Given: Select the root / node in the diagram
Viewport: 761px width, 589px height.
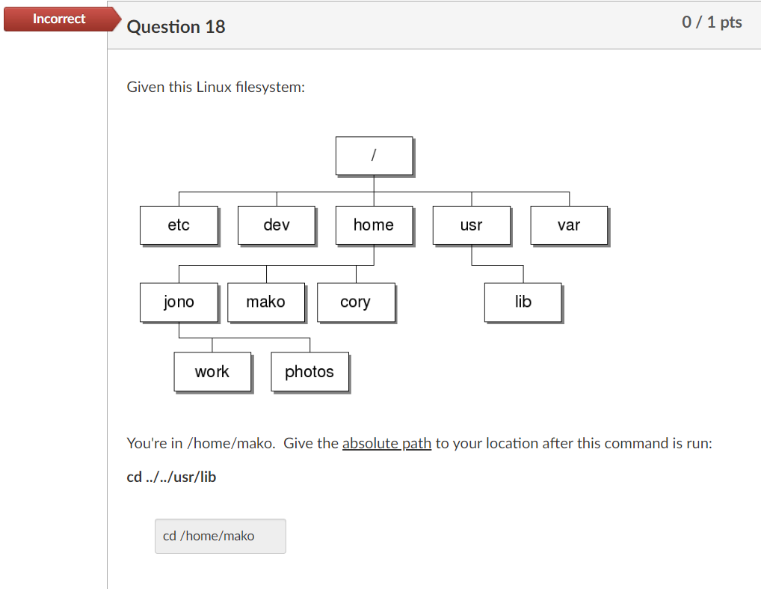Looking at the screenshot, I should pyautogui.click(x=374, y=156).
